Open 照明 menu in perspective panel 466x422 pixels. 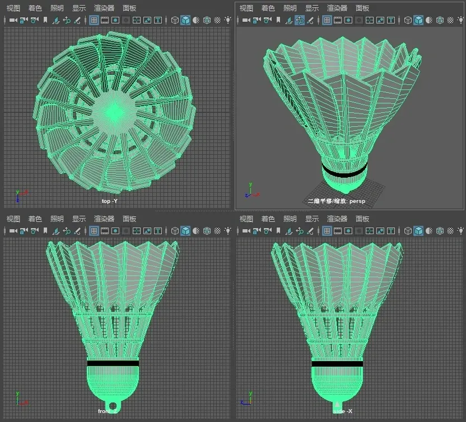click(290, 8)
